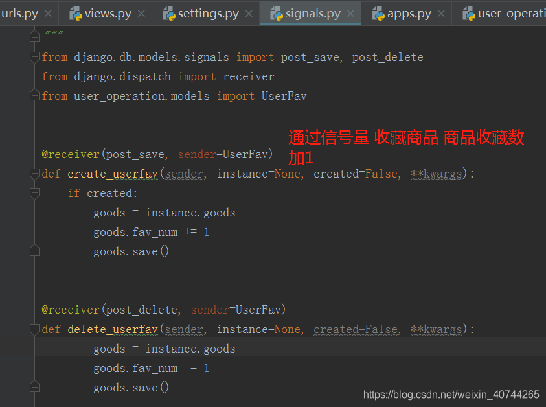The image size is (546, 407).
Task: Click fold end marker after last goods.save()
Action: pos(34,387)
